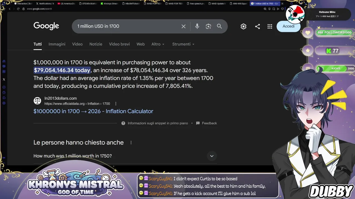Click the heart icon next to followers goal
Viewport: 355px width, 199px height.
coord(308,33)
